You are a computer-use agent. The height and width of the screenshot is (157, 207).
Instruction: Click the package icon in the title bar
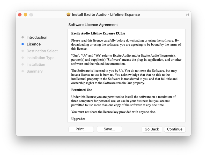tap(68, 15)
